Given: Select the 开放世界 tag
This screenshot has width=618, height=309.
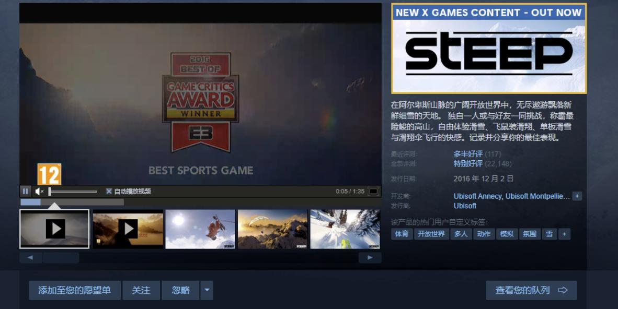Looking at the screenshot, I should tap(431, 234).
